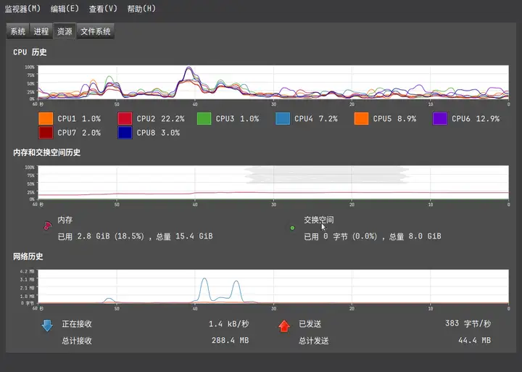
Task: Switch to the 文件系统 tab
Action: point(96,31)
